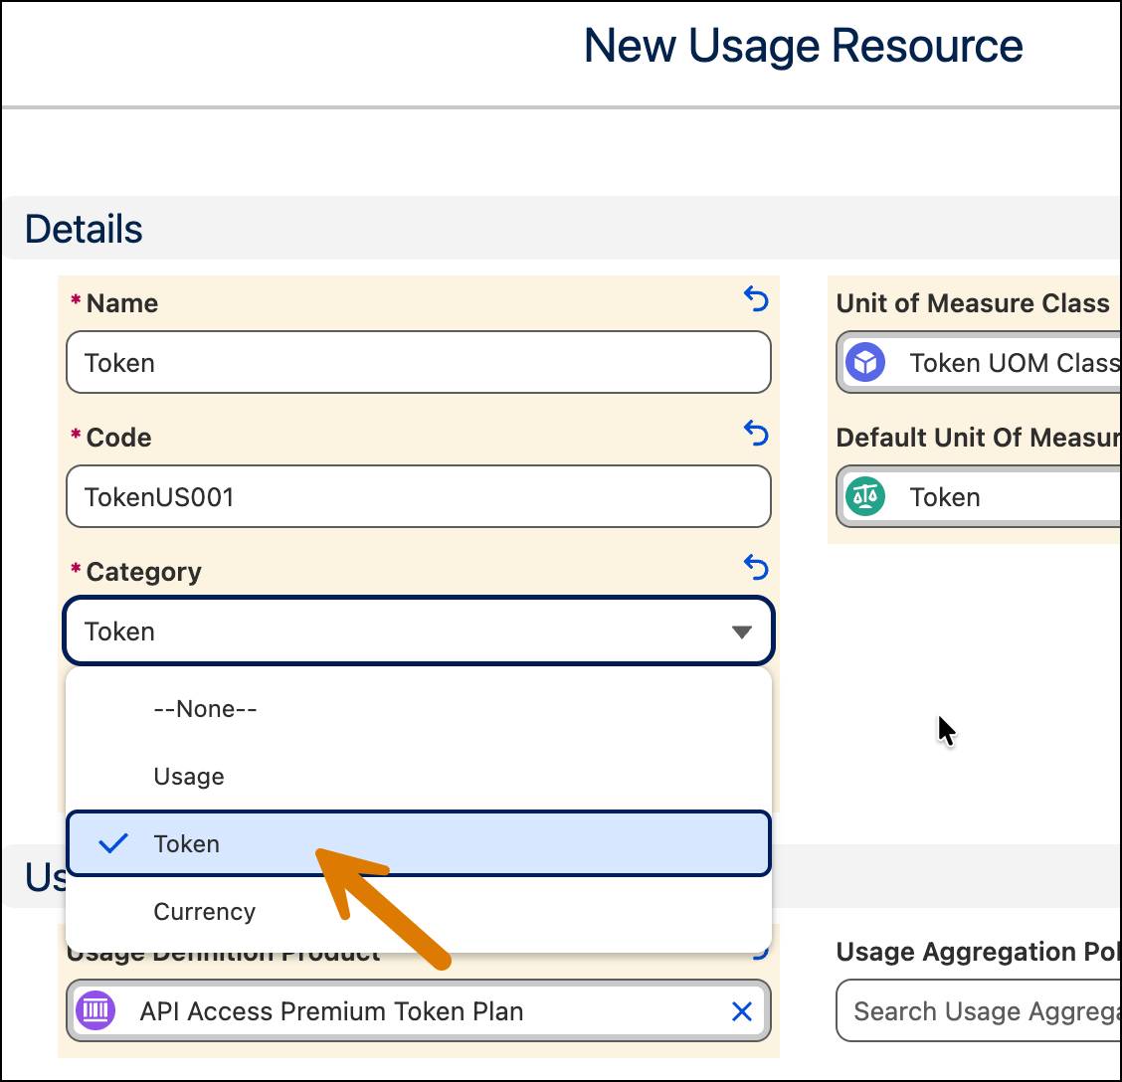The width and height of the screenshot is (1122, 1082).
Task: Undo changes to the Category field
Action: coord(756,568)
